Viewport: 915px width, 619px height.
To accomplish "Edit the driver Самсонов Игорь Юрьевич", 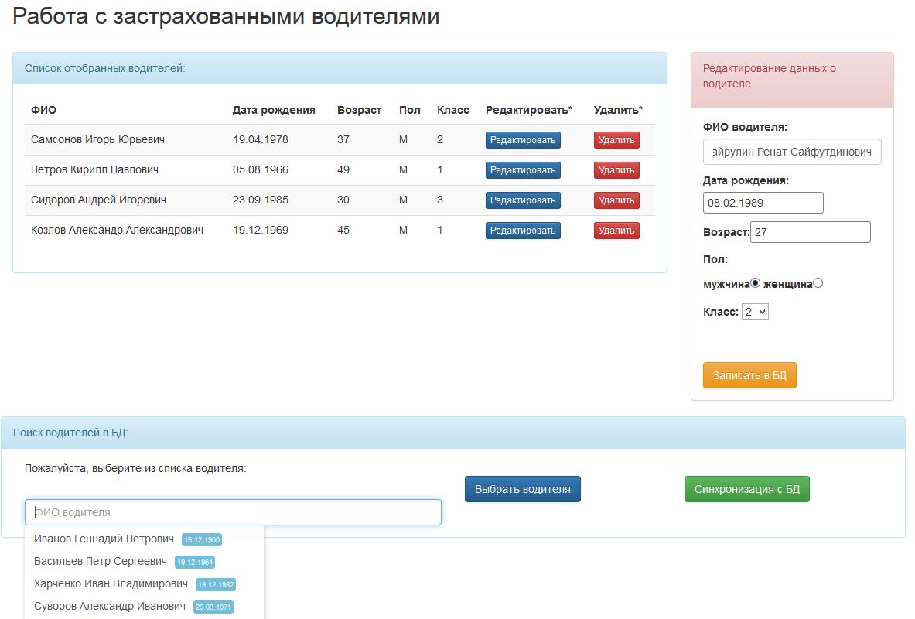I will click(523, 140).
